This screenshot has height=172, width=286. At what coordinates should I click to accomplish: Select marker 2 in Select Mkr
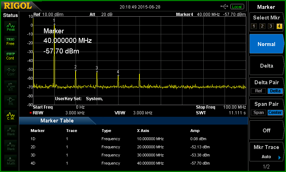coord(262,26)
